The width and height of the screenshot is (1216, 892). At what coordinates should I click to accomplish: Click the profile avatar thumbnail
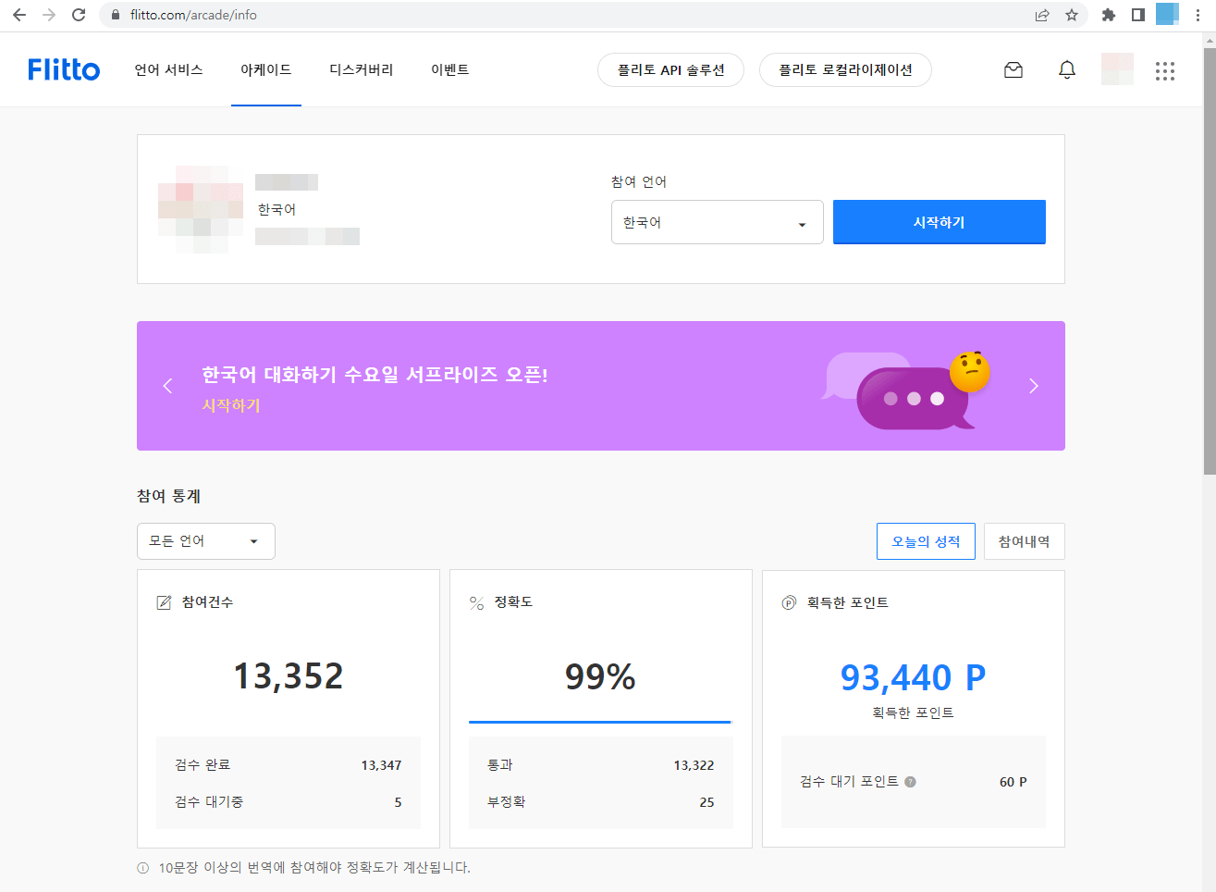click(x=1117, y=69)
